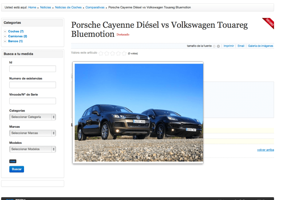Expand the Camiones category tree node
281x200 pixels.
point(5,36)
